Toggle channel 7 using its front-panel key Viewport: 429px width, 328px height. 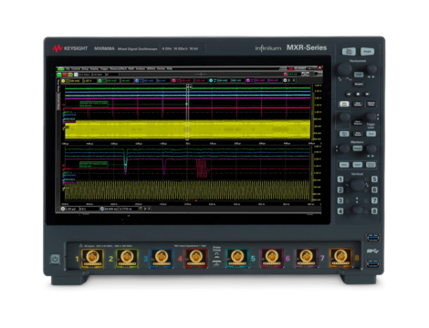(374, 200)
